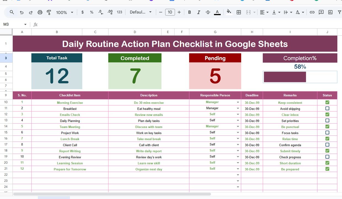Open the zoom 100% dropdown
Image resolution: width=342 pixels, height=199 pixels.
point(65,12)
